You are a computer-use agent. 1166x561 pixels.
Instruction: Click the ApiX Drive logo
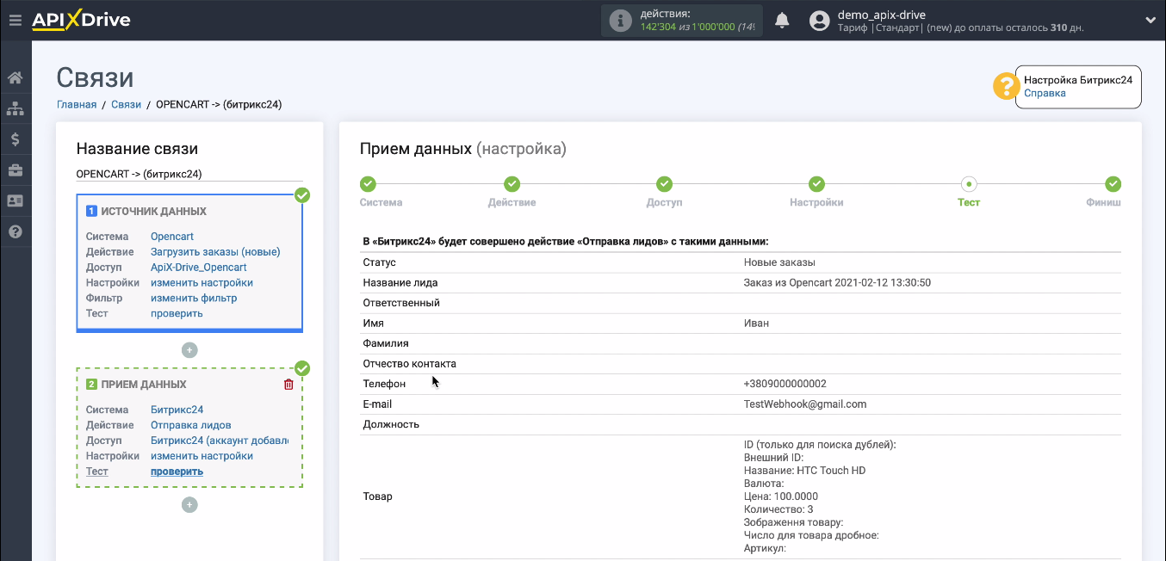(81, 20)
